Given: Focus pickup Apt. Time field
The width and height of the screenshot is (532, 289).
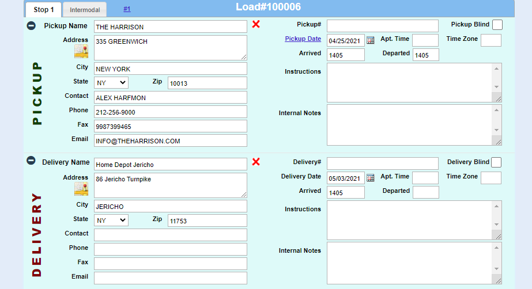Looking at the screenshot, I should pyautogui.click(x=425, y=40).
